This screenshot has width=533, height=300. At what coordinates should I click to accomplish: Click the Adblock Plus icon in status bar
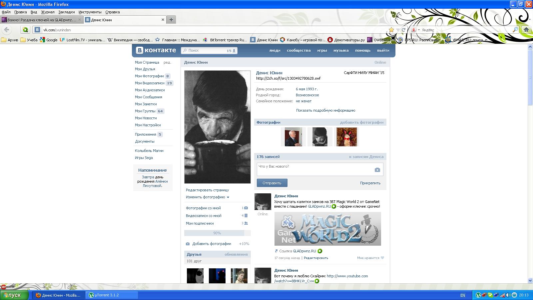click(4, 286)
